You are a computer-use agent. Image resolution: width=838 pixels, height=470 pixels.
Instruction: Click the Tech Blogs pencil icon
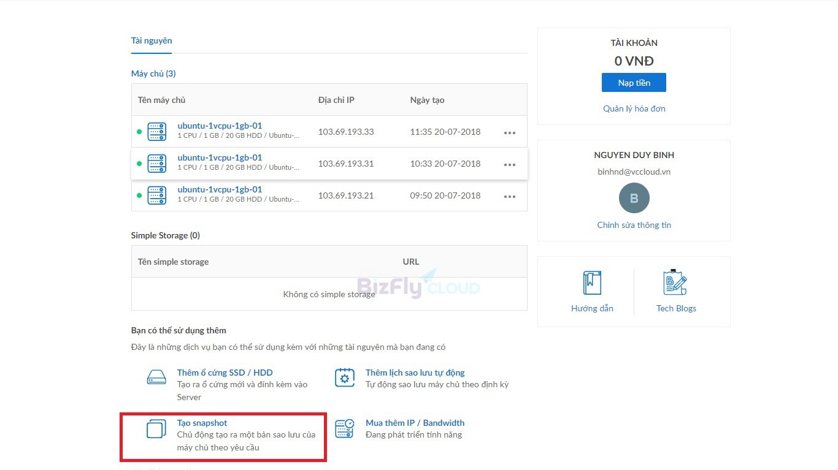pyautogui.click(x=675, y=282)
